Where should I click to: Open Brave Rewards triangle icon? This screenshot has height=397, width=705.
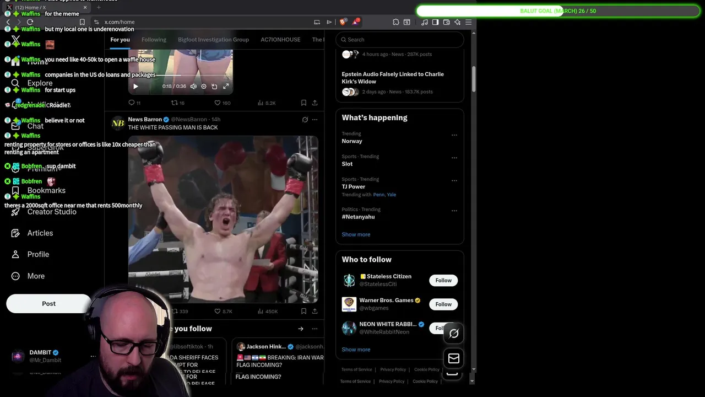pyautogui.click(x=355, y=22)
